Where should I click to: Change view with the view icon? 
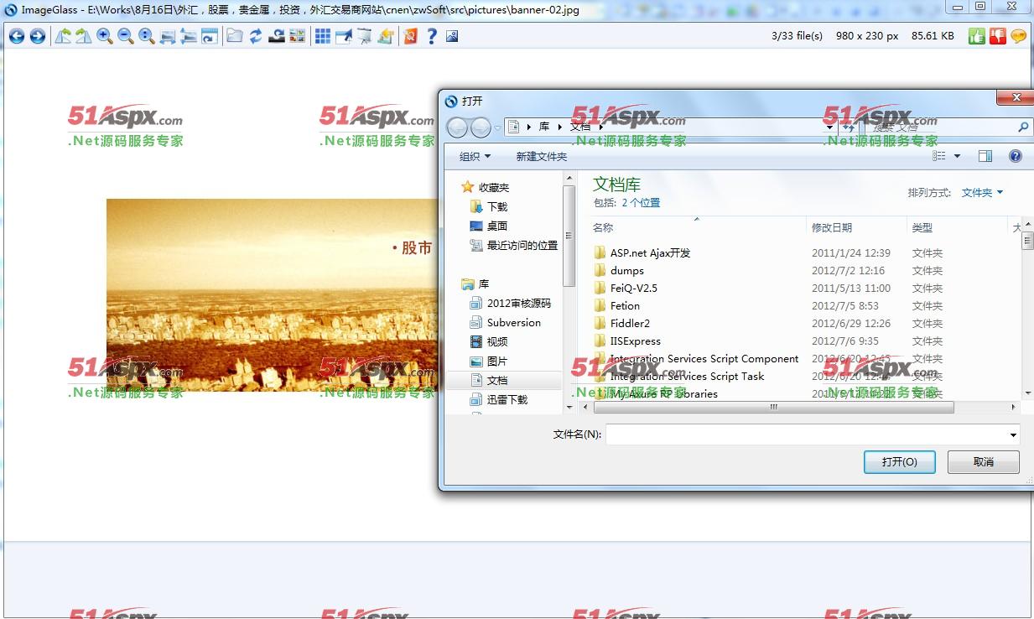point(939,156)
